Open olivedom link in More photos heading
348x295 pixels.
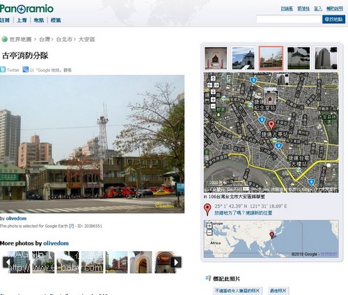click(56, 243)
